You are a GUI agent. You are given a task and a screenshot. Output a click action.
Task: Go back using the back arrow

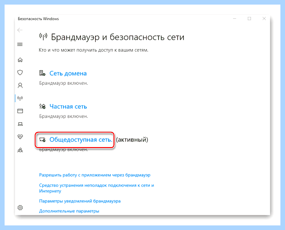[20, 30]
